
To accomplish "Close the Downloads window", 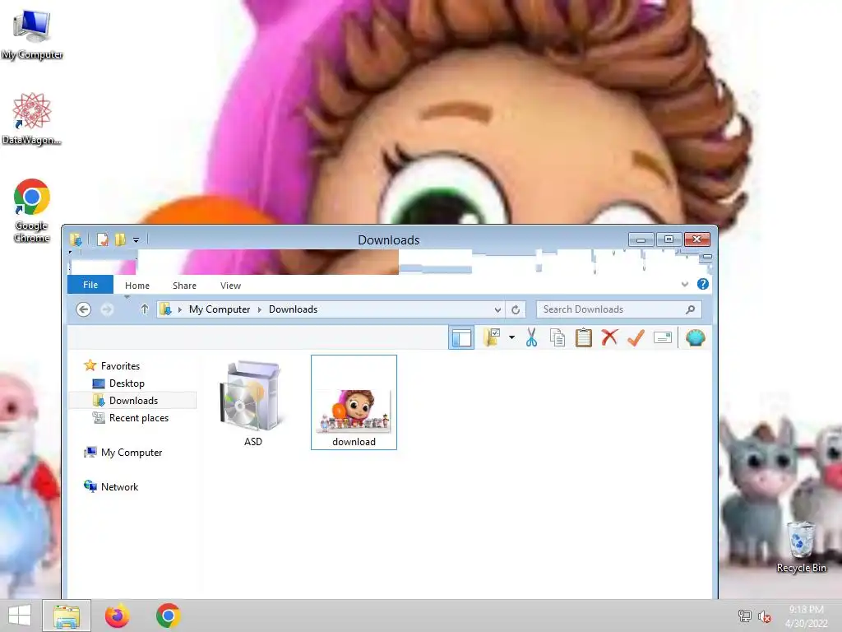I will pyautogui.click(x=697, y=239).
